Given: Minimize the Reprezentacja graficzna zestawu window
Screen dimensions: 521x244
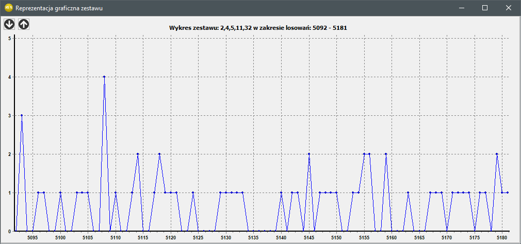Looking at the screenshot, I should point(461,8).
